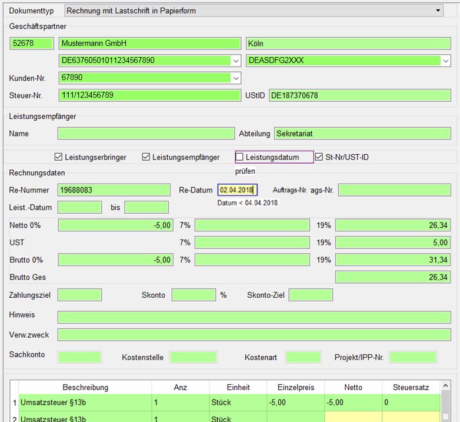This screenshot has height=422, width=460.
Task: Click the Verw.zweck field
Action: (254, 335)
